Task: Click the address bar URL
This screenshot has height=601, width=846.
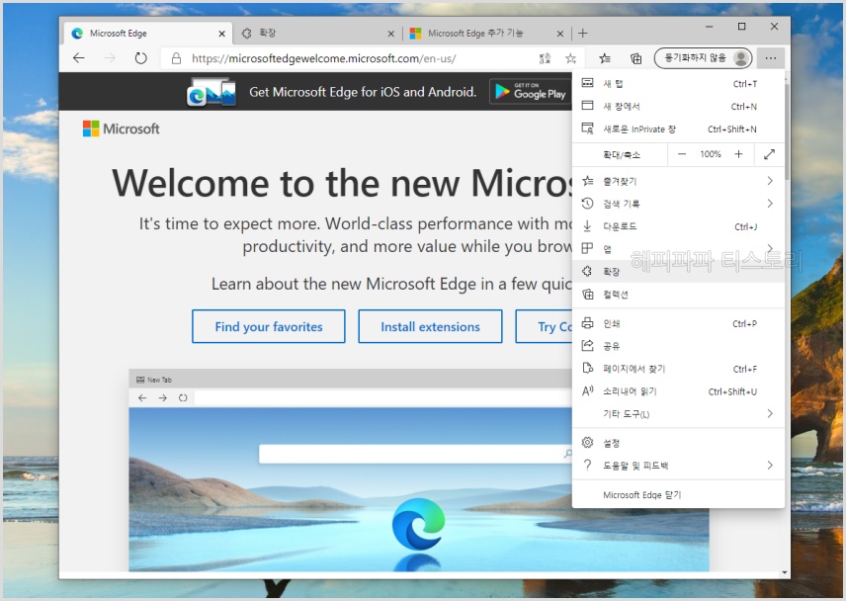Action: tap(324, 58)
